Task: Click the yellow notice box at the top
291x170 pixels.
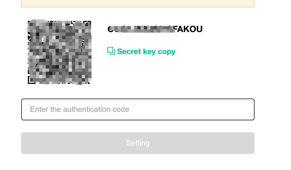Action: click(x=138, y=3)
